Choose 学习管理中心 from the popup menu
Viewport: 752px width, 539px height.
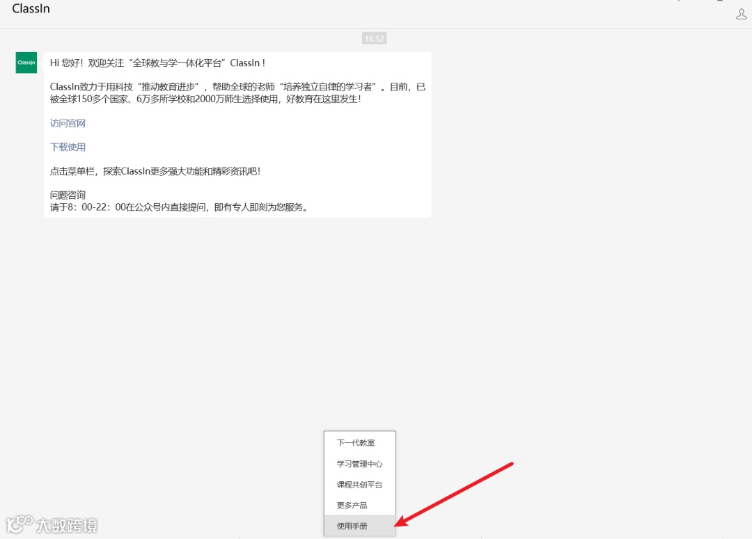pos(359,463)
